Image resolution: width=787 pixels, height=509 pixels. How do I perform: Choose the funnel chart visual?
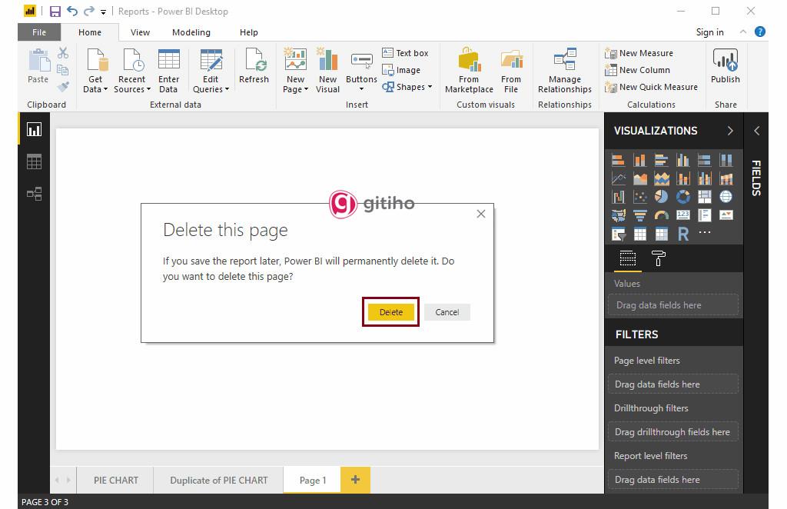tap(640, 215)
